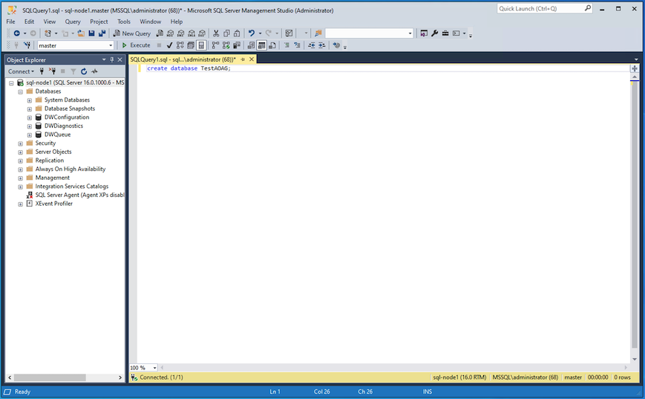Collapse the Databases folder
Screen dimensions: 645x399
[21, 91]
